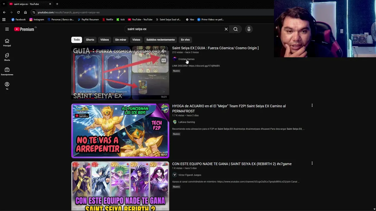Open Personas | Banco de bookmark
This screenshot has width=376, height=211.
point(61,20)
